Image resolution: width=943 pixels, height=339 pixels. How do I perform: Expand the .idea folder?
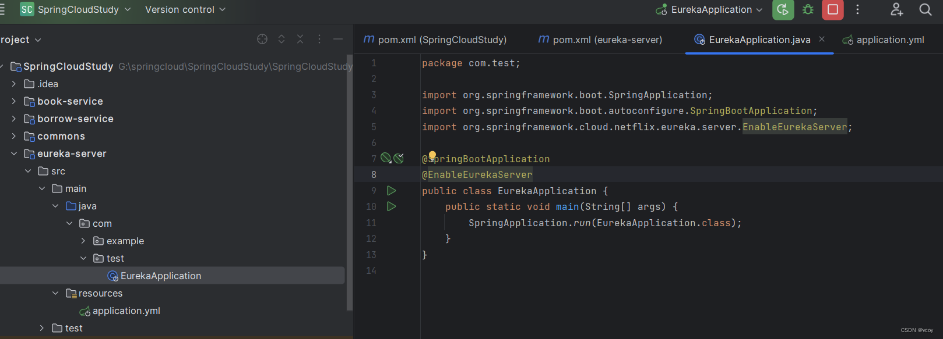(x=14, y=84)
